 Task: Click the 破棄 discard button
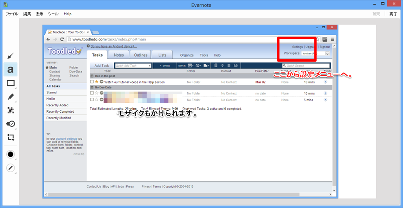pyautogui.click(x=376, y=14)
